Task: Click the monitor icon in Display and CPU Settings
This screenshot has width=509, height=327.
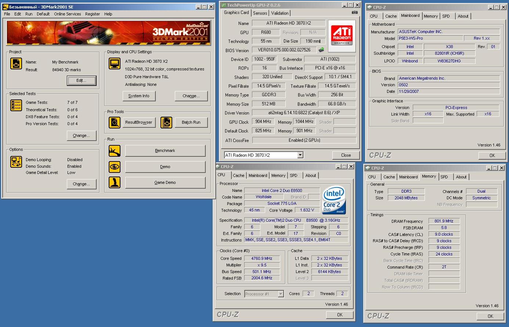Action: pos(115,63)
